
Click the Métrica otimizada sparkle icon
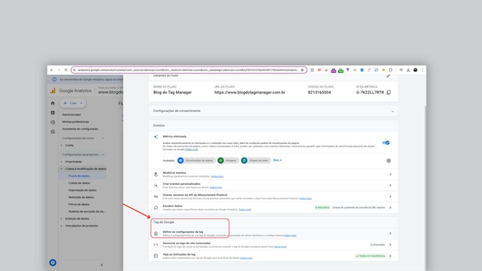[x=156, y=137]
